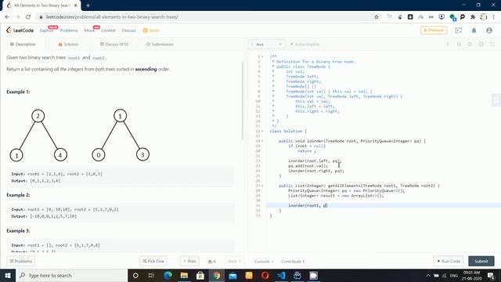The image size is (501, 282).
Task: Toggle the Autocomplete option
Action: coord(305,44)
